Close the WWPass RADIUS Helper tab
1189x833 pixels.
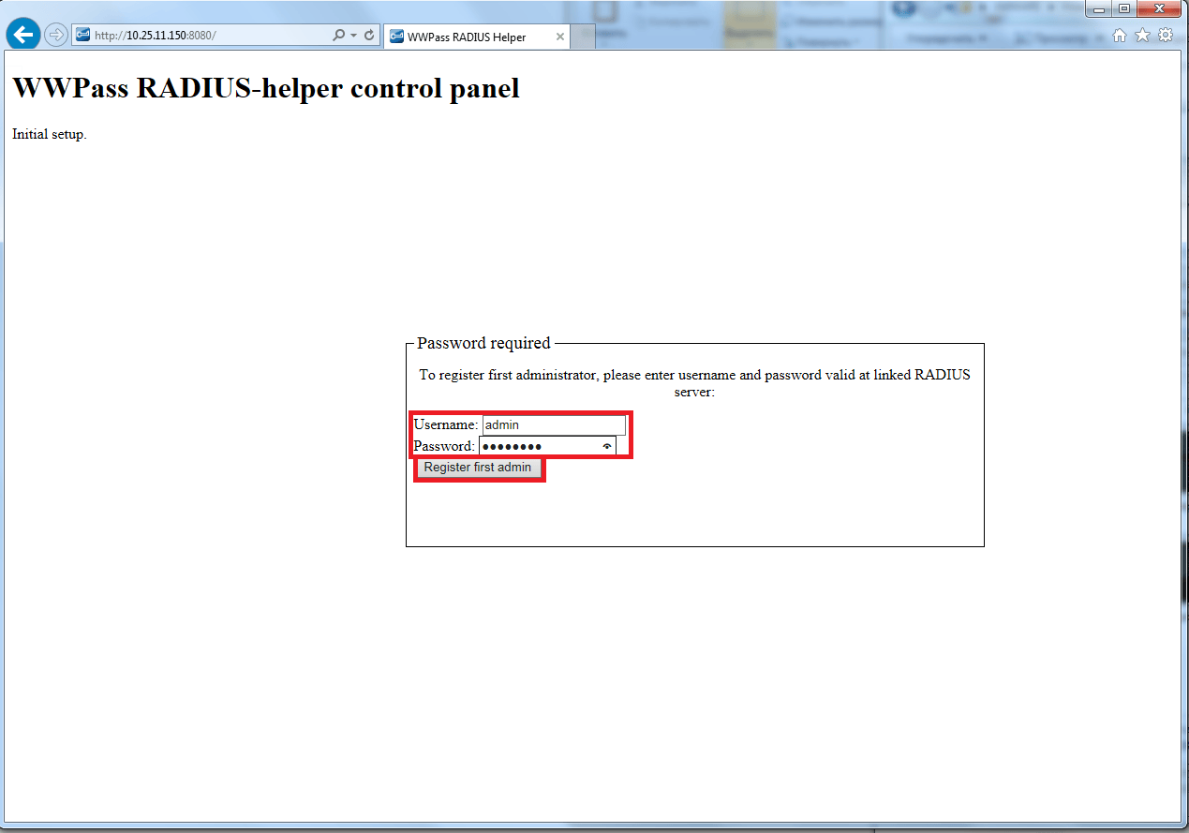click(x=560, y=37)
